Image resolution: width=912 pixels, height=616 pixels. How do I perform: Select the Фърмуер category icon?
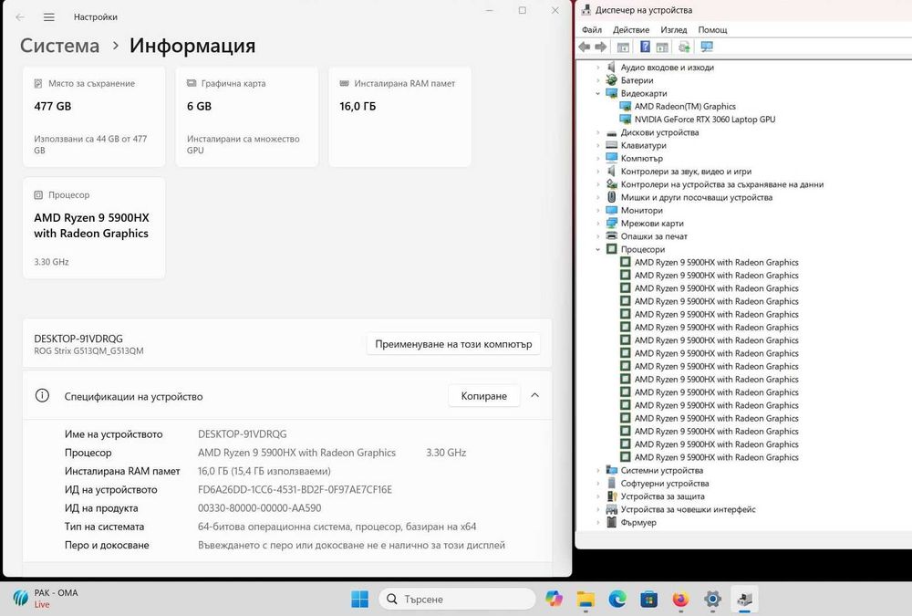[x=611, y=522]
